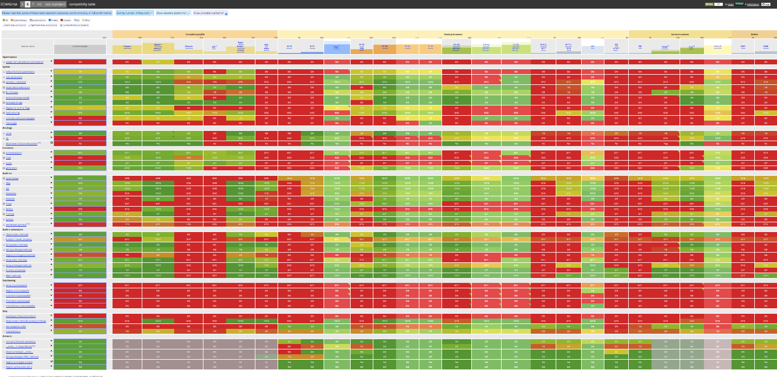
Task: Open the new.target feature link
Action: coord(11,123)
